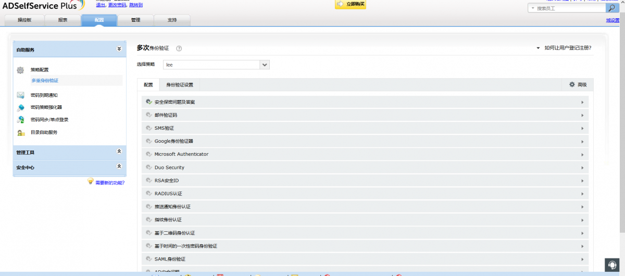Viewport: 625px width, 276px height.
Task: Click the 高级 advanced settings label
Action: click(x=582, y=84)
